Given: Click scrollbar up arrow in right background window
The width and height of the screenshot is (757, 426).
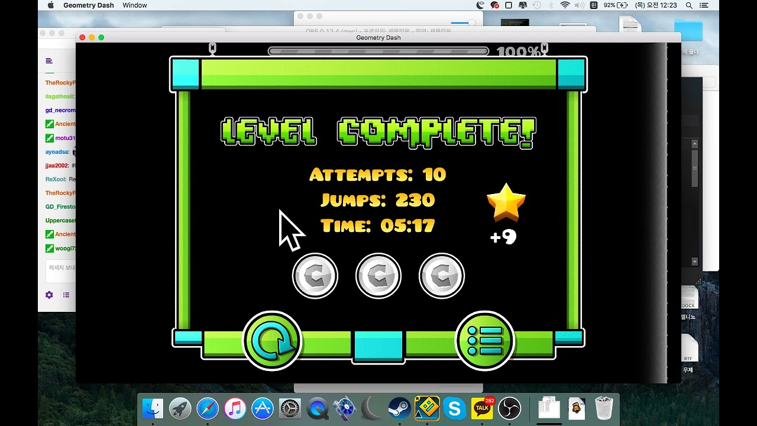Looking at the screenshot, I should point(694,144).
